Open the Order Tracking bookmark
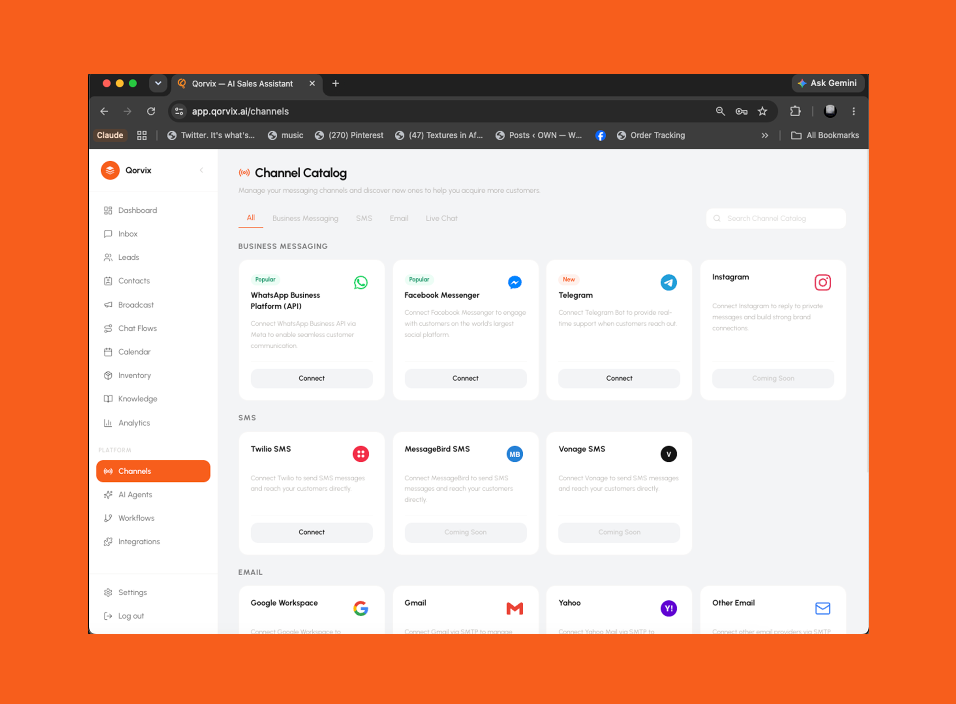Viewport: 956px width, 704px height. tap(651, 136)
